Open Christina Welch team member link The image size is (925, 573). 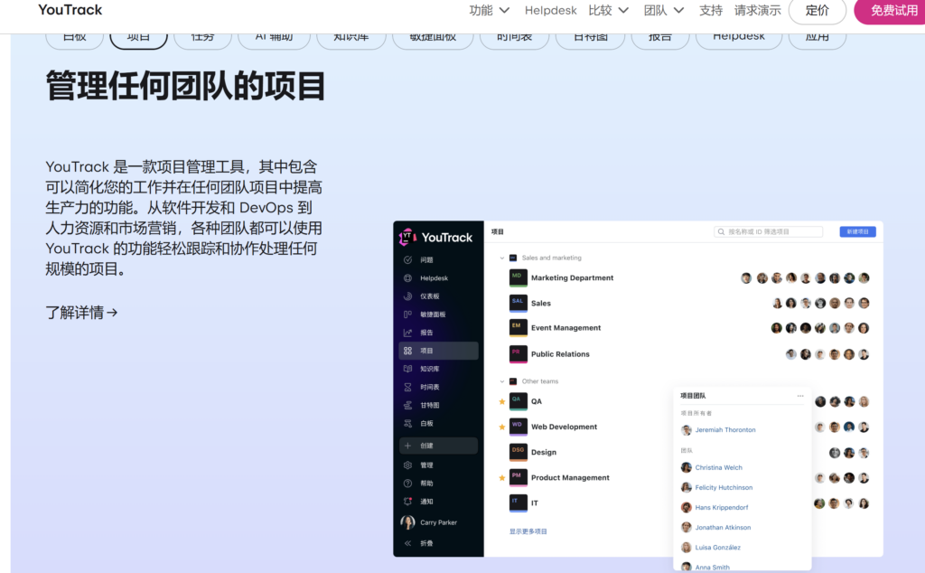click(718, 468)
